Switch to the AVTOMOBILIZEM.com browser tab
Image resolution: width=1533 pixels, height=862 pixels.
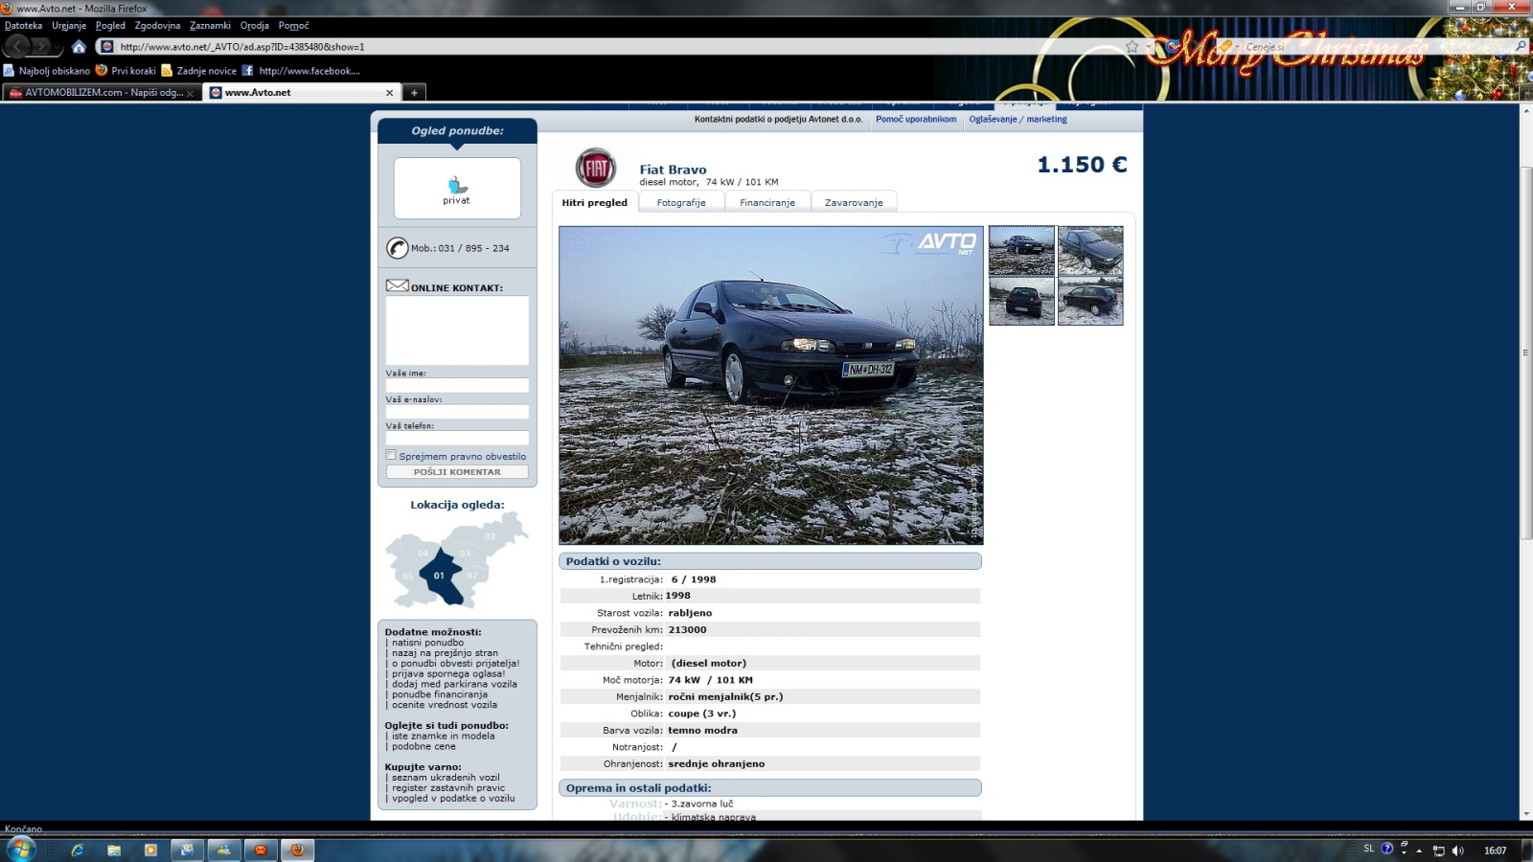[102, 93]
